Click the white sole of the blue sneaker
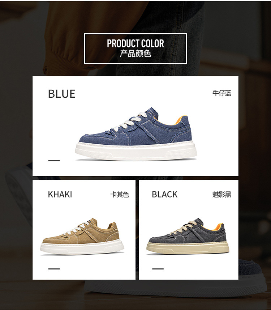This screenshot has width=271, height=310. pos(136,150)
